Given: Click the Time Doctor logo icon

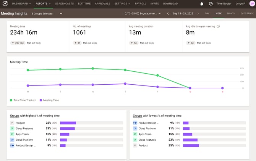Looking at the screenshot, I should [x=4, y=4].
